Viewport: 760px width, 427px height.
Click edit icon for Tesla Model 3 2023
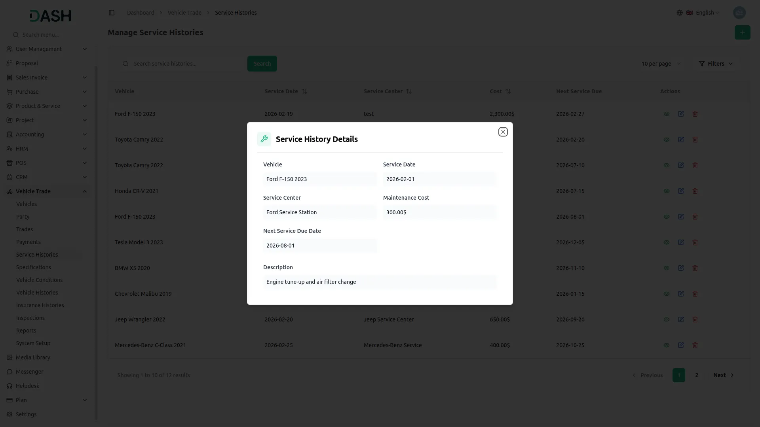[681, 242]
